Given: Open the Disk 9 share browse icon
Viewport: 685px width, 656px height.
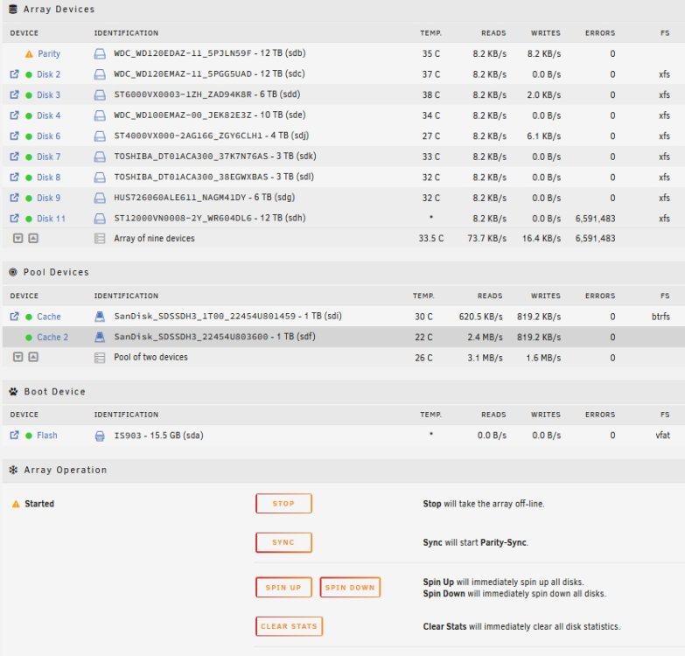Looking at the screenshot, I should (14, 198).
